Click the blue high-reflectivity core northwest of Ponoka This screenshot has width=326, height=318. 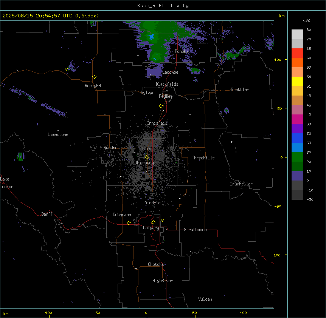[x=151, y=37]
